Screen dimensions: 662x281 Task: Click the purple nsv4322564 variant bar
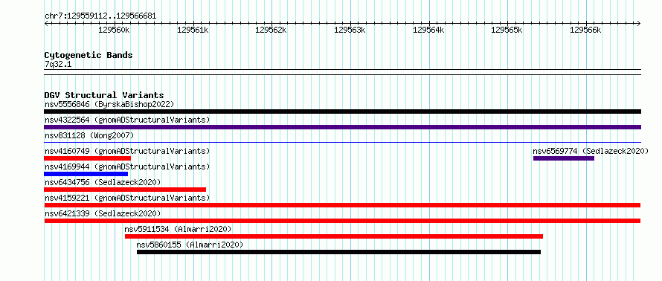[342, 127]
